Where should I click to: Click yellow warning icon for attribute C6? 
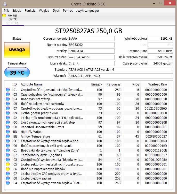pos(8,169)
